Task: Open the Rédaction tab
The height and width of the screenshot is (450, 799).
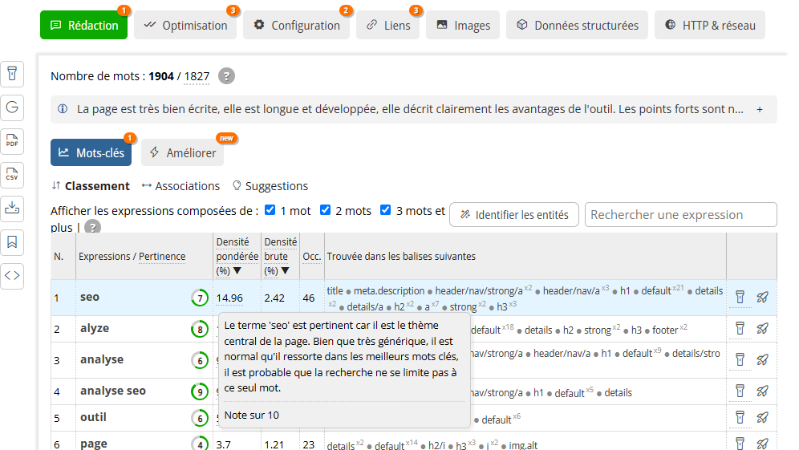Action: 84,25
